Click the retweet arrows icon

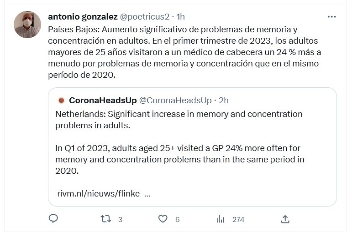(105, 219)
